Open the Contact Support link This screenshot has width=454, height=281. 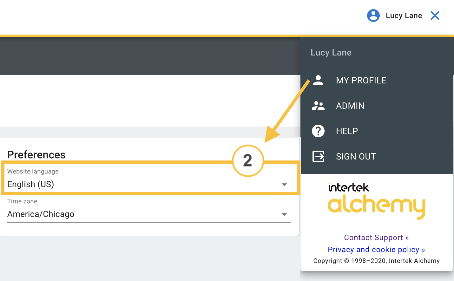click(376, 238)
